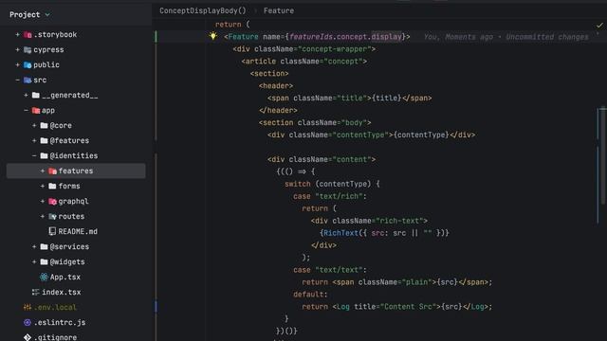The image size is (607, 341).
Task: Click the switch keyword in the editor
Action: tap(298, 184)
